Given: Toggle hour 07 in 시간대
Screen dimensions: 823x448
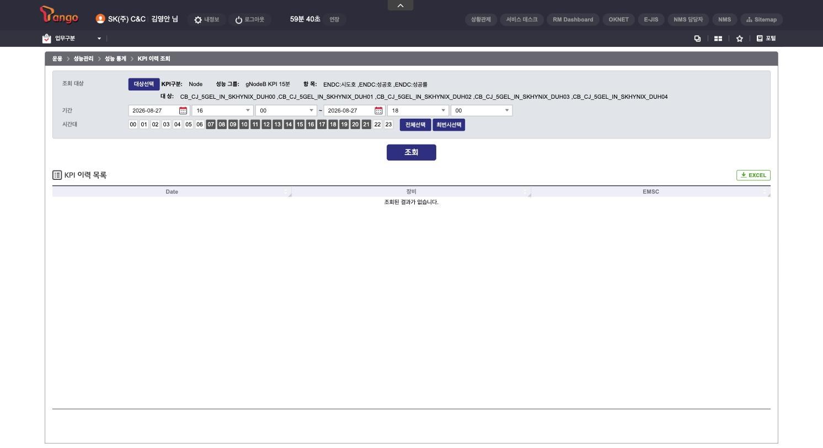Looking at the screenshot, I should click(x=211, y=125).
